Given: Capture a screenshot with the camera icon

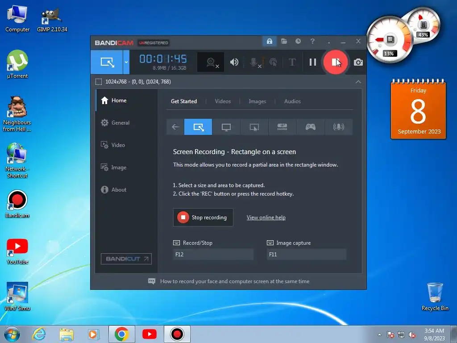Looking at the screenshot, I should pyautogui.click(x=358, y=62).
